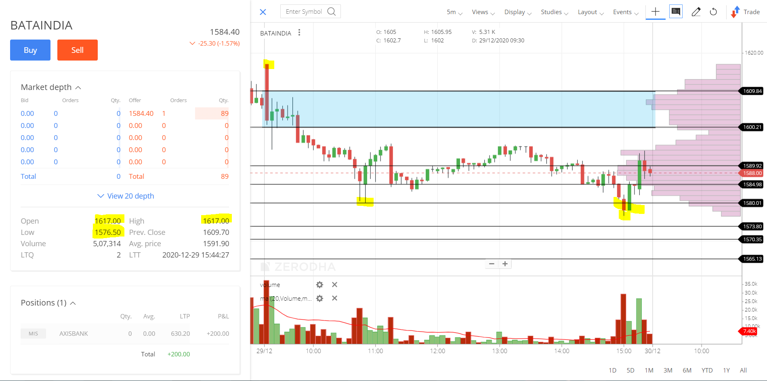Open the Display dropdown menu

(518, 12)
